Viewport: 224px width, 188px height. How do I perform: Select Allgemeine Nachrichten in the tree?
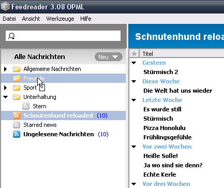click(x=52, y=69)
